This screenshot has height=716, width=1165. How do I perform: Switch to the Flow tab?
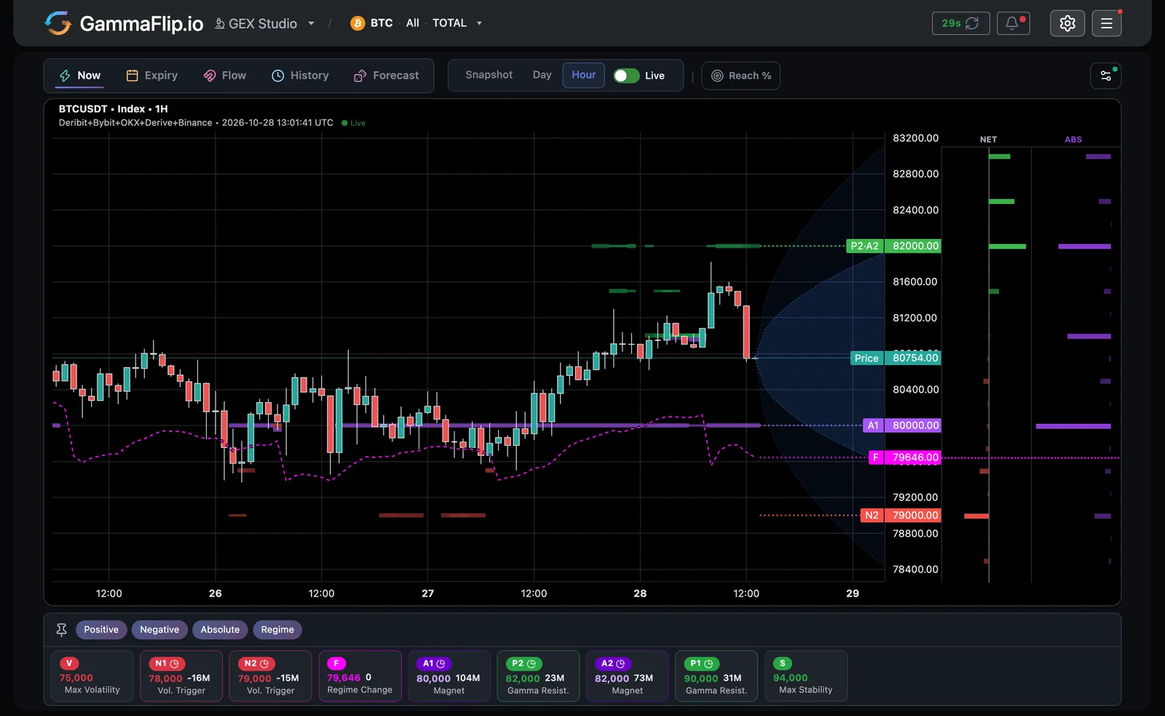(225, 75)
